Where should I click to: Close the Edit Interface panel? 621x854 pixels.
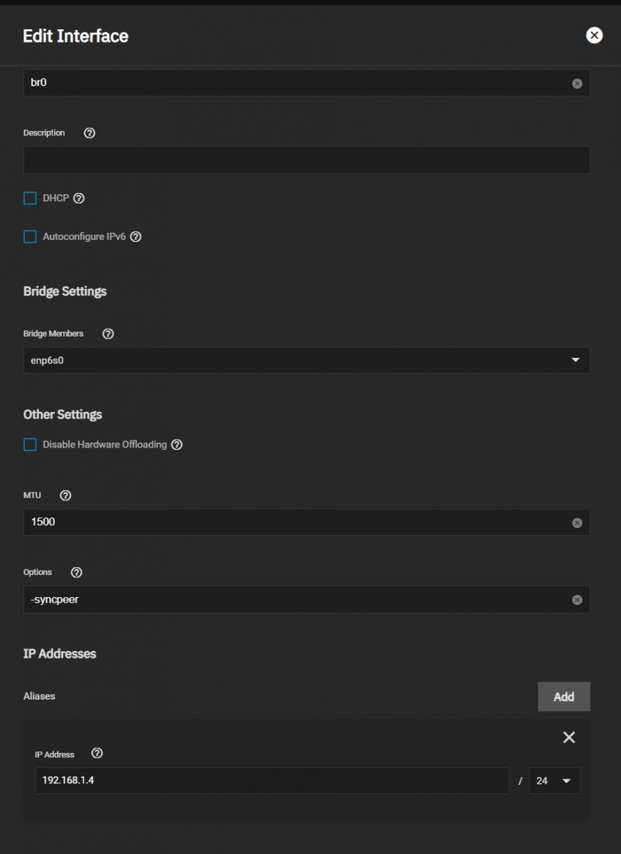tap(594, 36)
